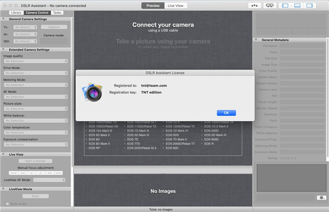
Task: Click the single-right focus adjustment arrow
Action: coord(40,173)
